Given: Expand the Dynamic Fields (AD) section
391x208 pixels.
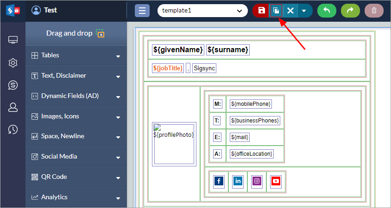Looking at the screenshot, I should [x=76, y=96].
